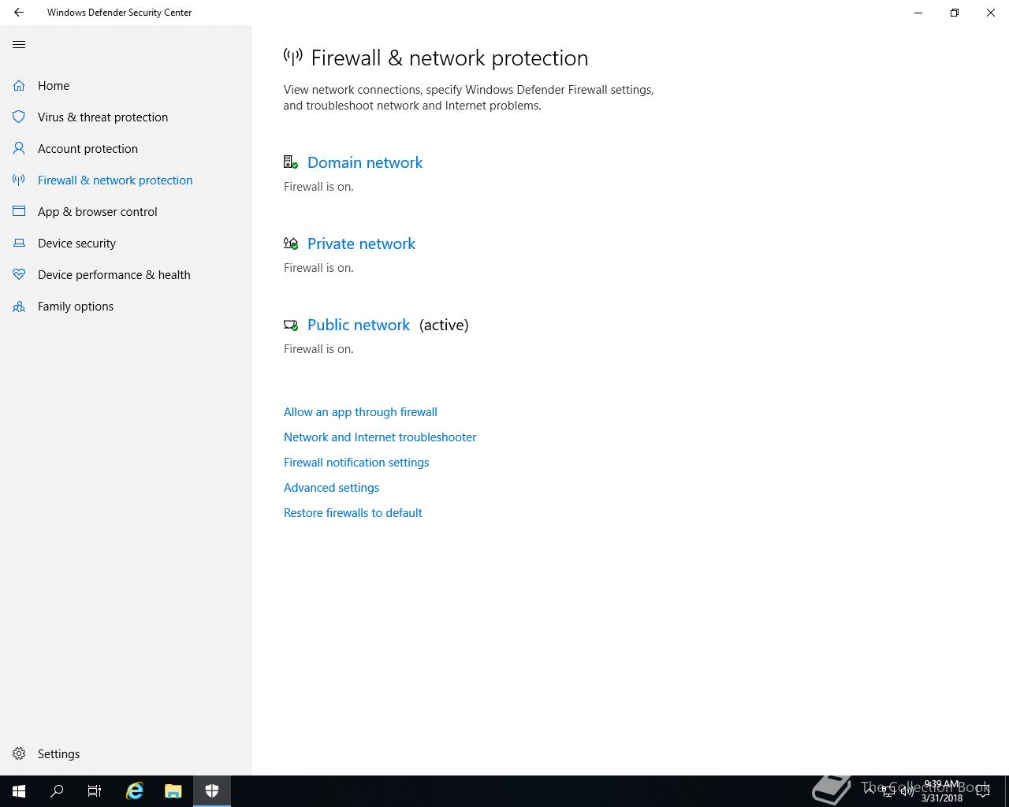The height and width of the screenshot is (807, 1009).
Task: Click the Virus & threat protection shield icon
Action: point(19,117)
